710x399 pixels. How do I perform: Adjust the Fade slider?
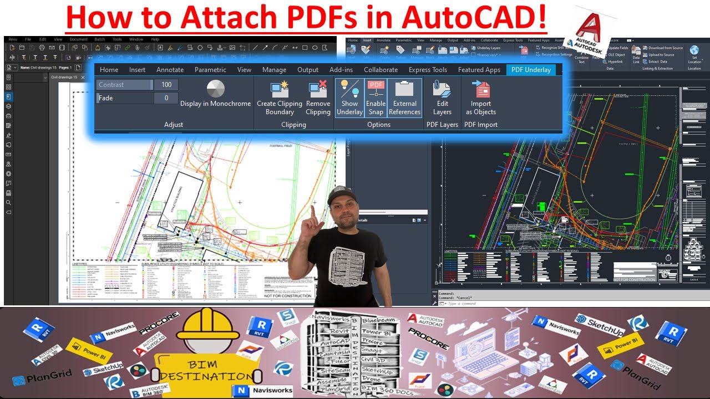click(x=124, y=98)
